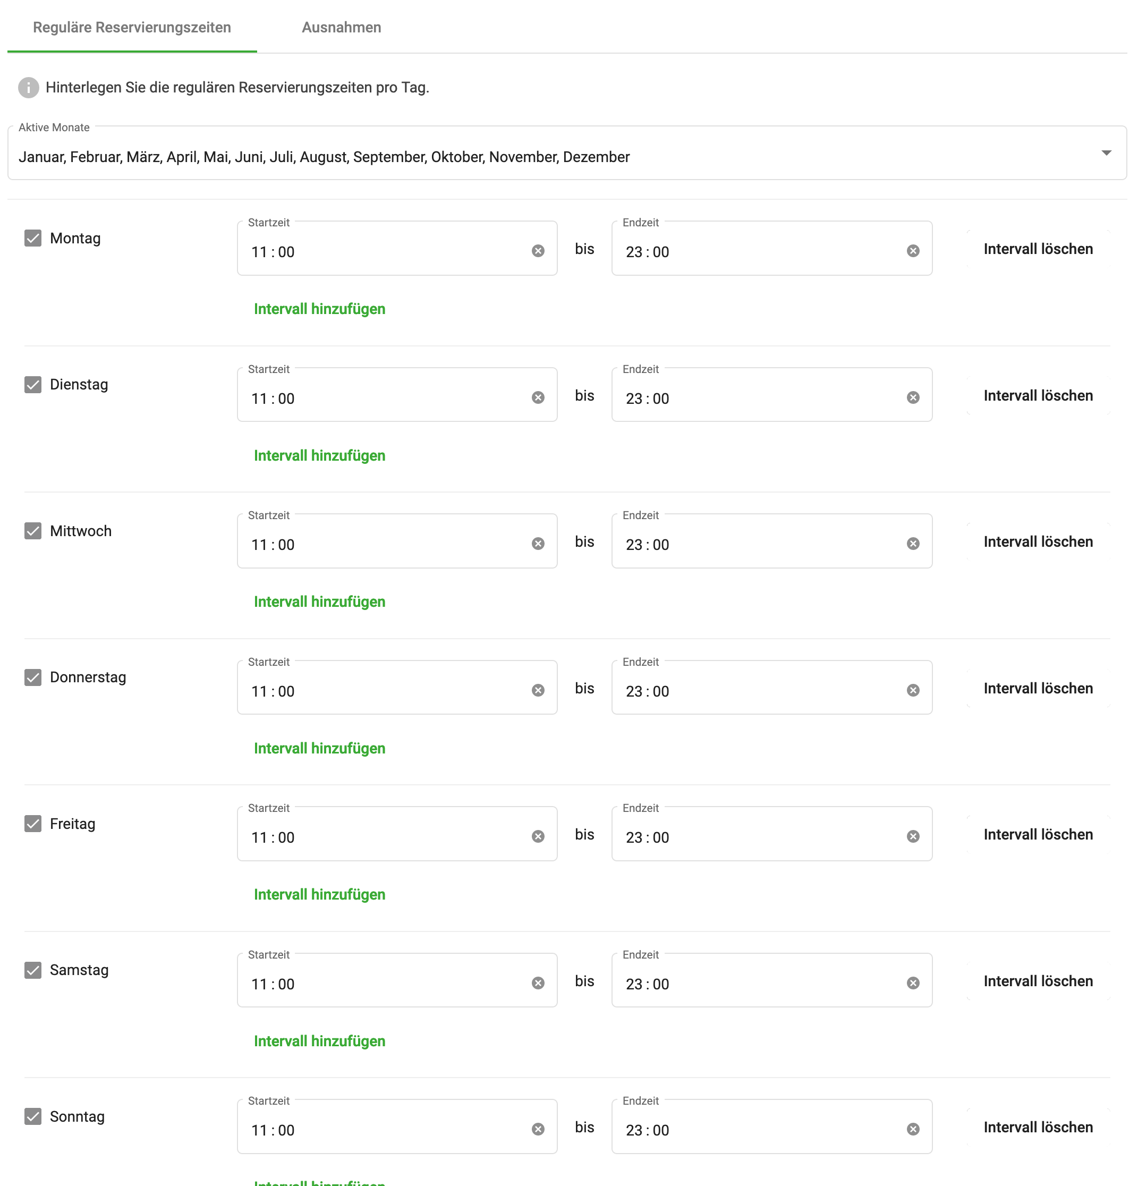Delete the Donnerstag interval

click(x=1038, y=688)
